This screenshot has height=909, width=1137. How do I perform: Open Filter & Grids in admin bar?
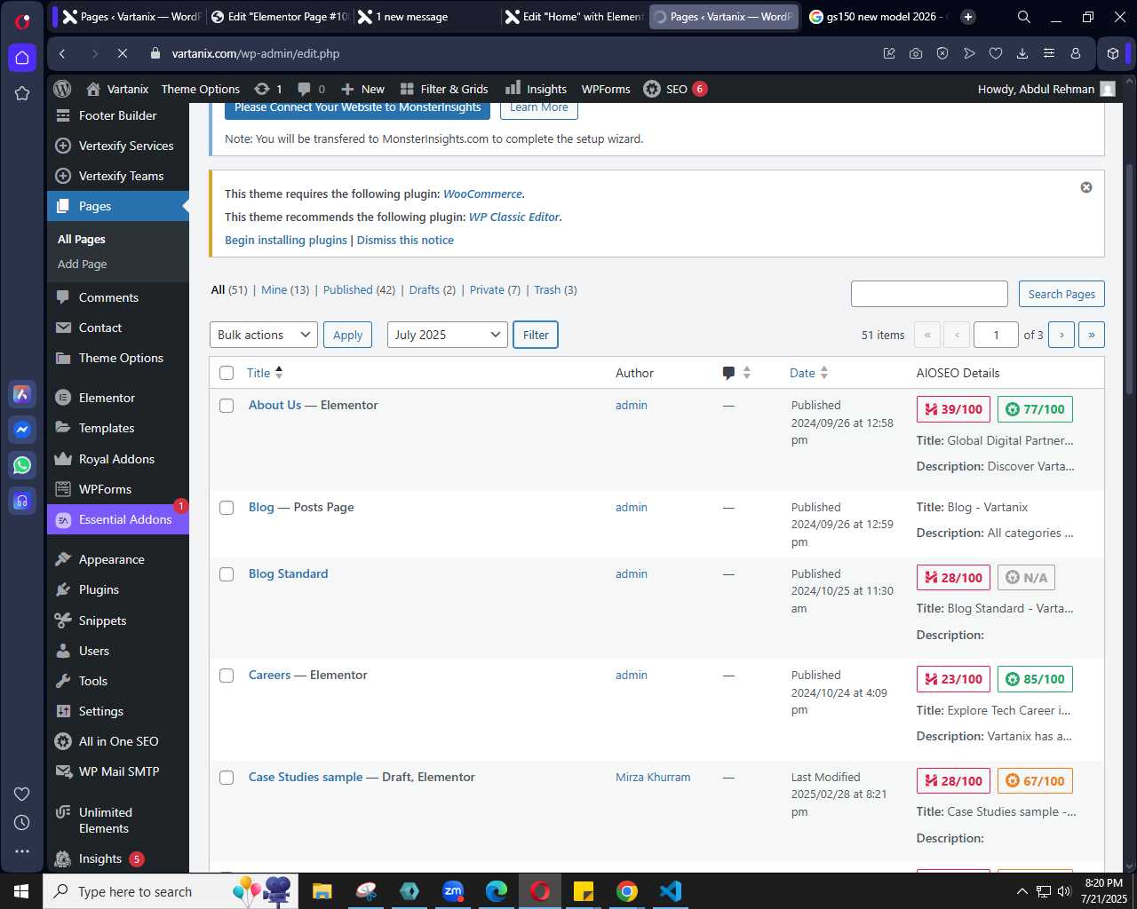tap(444, 89)
